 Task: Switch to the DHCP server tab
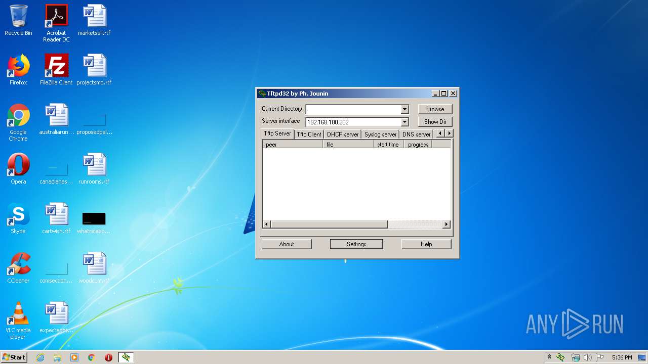pyautogui.click(x=343, y=134)
